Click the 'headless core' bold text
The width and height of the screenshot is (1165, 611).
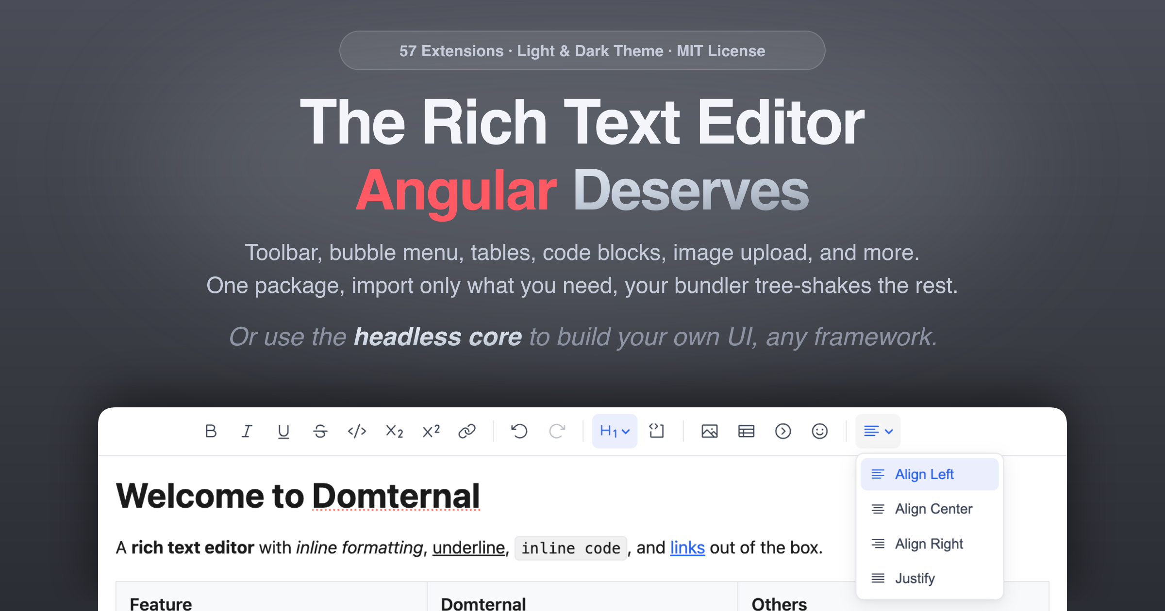click(438, 337)
